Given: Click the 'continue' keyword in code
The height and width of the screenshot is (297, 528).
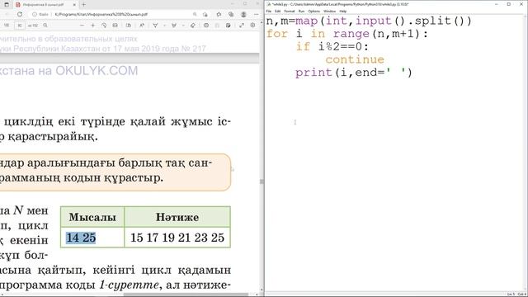Looking at the screenshot, I should (355, 59).
